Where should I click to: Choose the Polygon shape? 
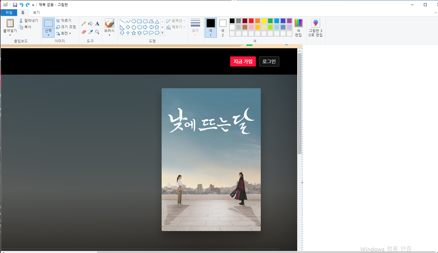click(x=151, y=21)
